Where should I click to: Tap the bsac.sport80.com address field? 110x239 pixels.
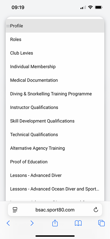[55, 210]
